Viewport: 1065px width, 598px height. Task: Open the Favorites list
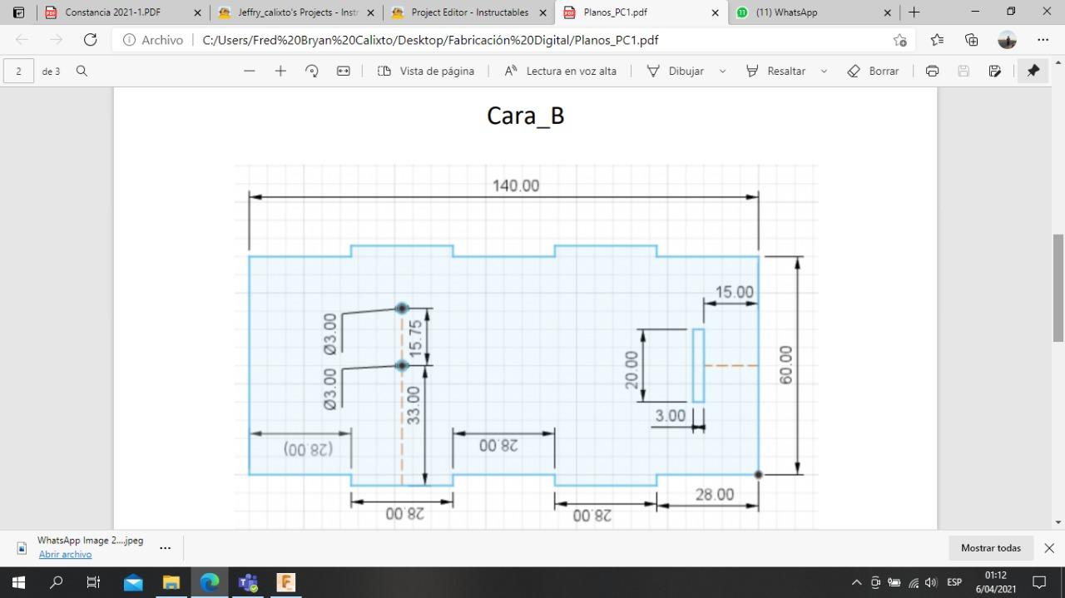click(937, 40)
